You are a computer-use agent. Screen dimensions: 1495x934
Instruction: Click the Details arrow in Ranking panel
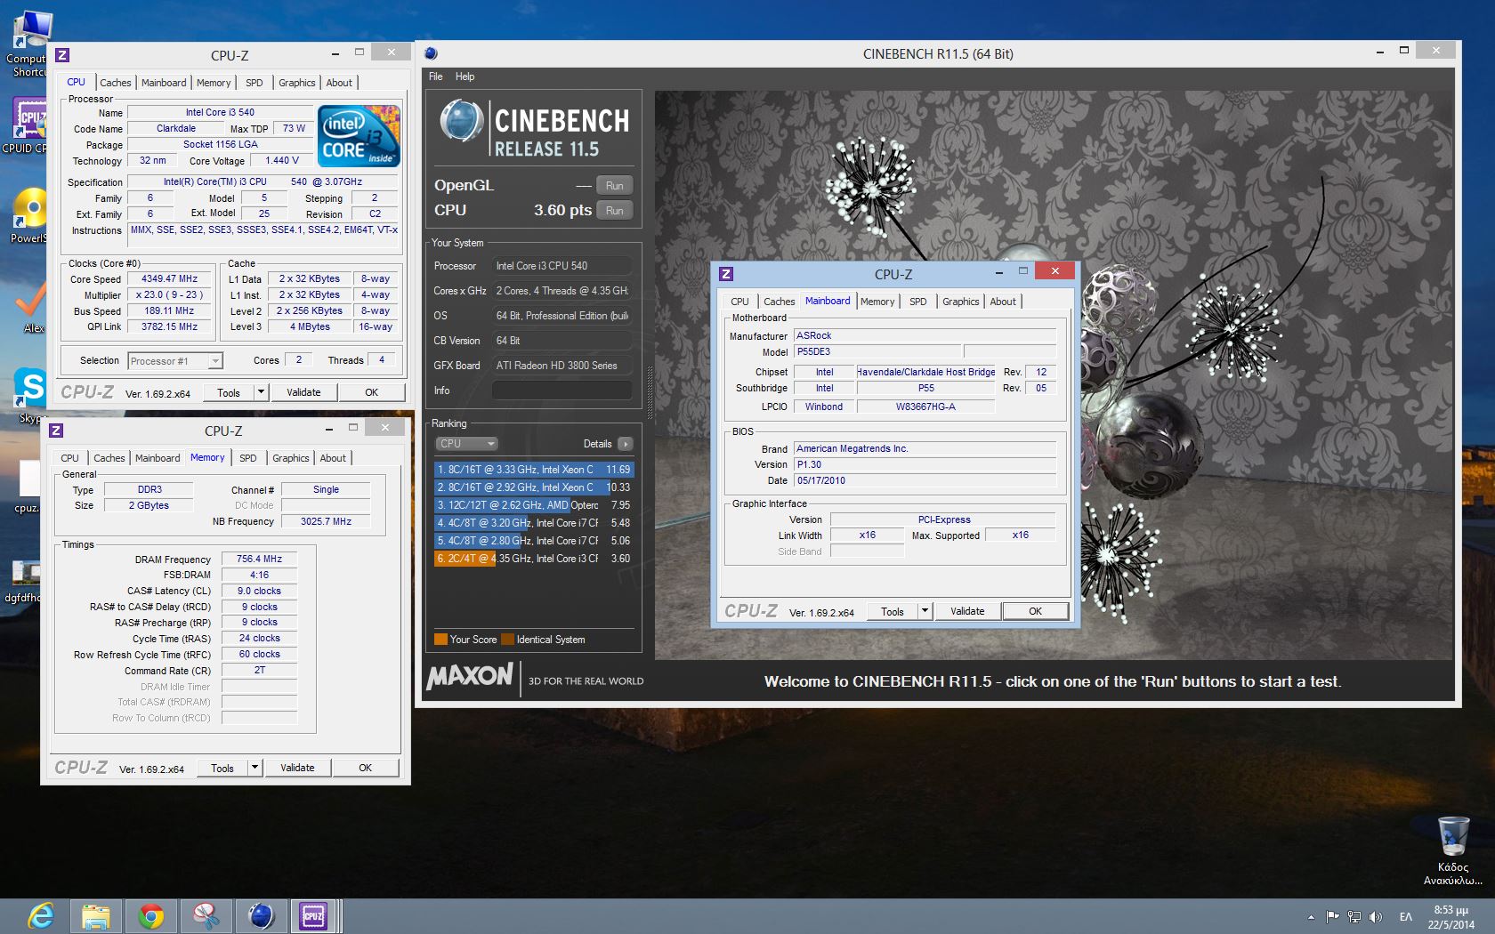pos(626,444)
